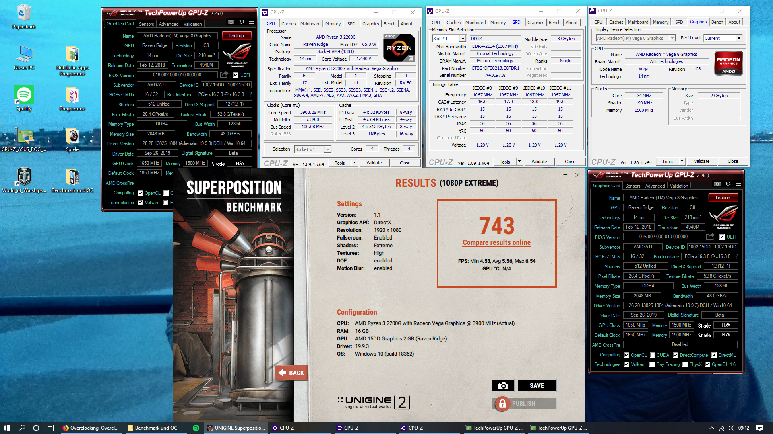Viewport: 773px width, 434px height.
Task: Click the SAVE button in Superposition
Action: click(x=537, y=386)
